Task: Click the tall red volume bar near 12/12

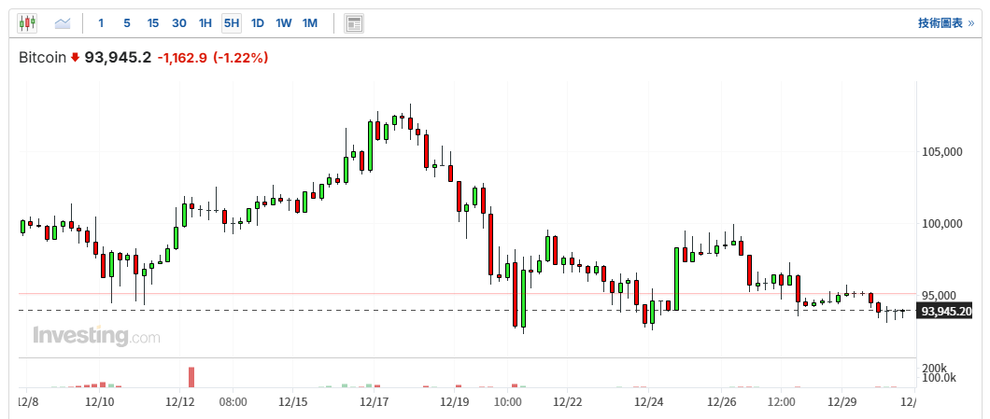Action: tap(191, 376)
